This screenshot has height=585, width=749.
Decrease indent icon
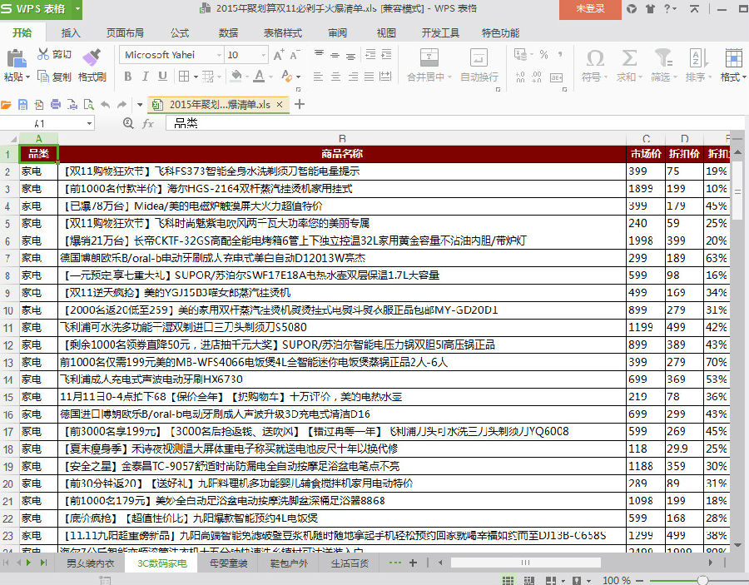pyautogui.click(x=370, y=54)
